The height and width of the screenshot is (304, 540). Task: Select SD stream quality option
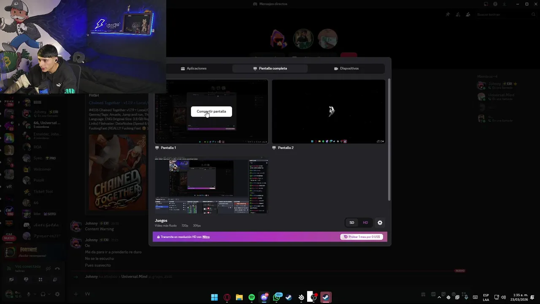click(x=352, y=223)
